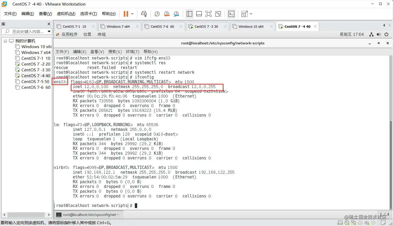Open terminal 搜索(S) menu
Viewport: 393px width, 226px height.
click(115, 52)
